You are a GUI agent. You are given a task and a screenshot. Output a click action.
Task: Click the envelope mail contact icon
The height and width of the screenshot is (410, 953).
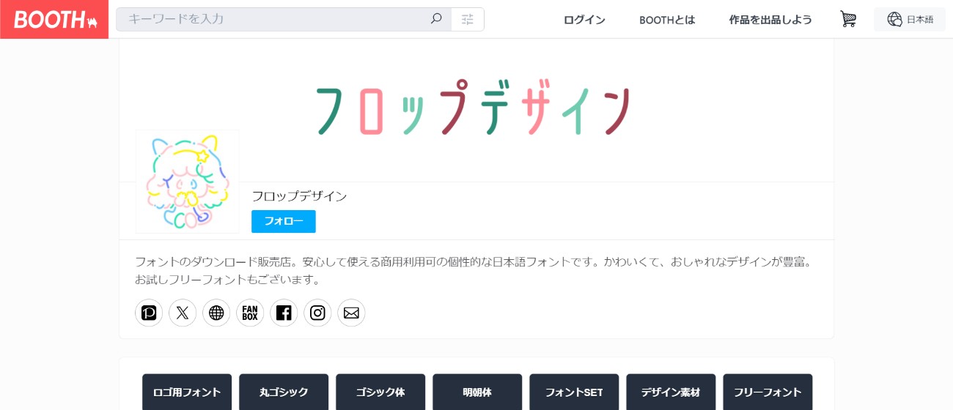[351, 313]
